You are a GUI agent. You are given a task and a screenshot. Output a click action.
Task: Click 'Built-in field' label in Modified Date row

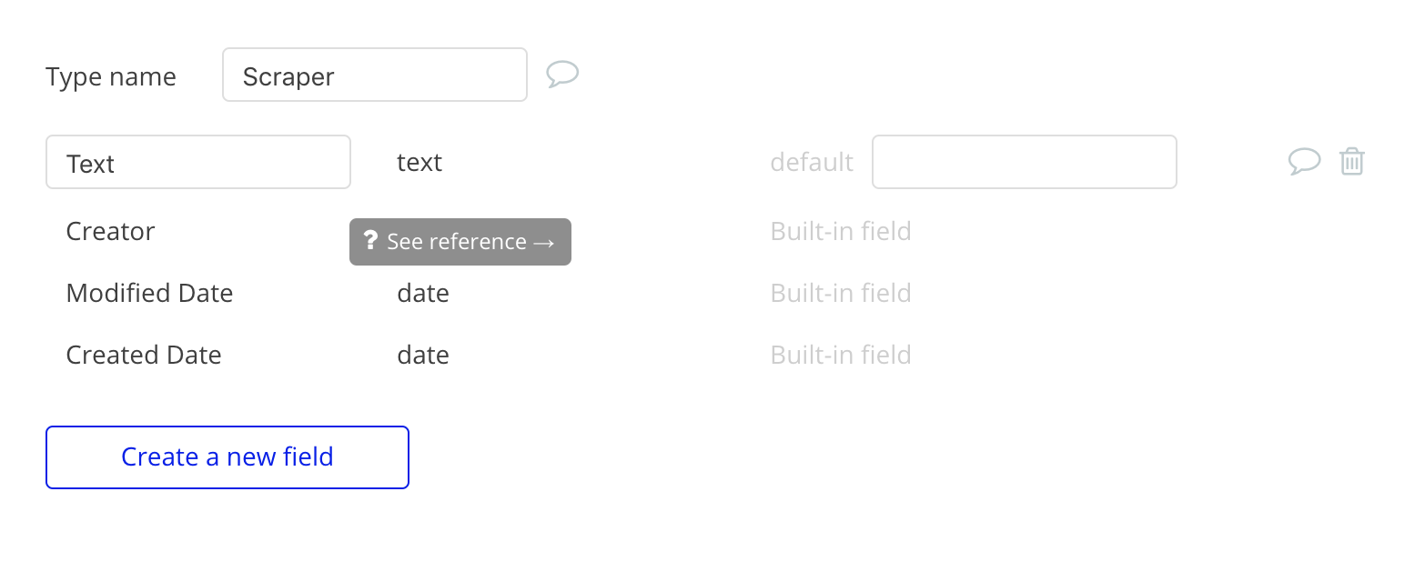(841, 293)
